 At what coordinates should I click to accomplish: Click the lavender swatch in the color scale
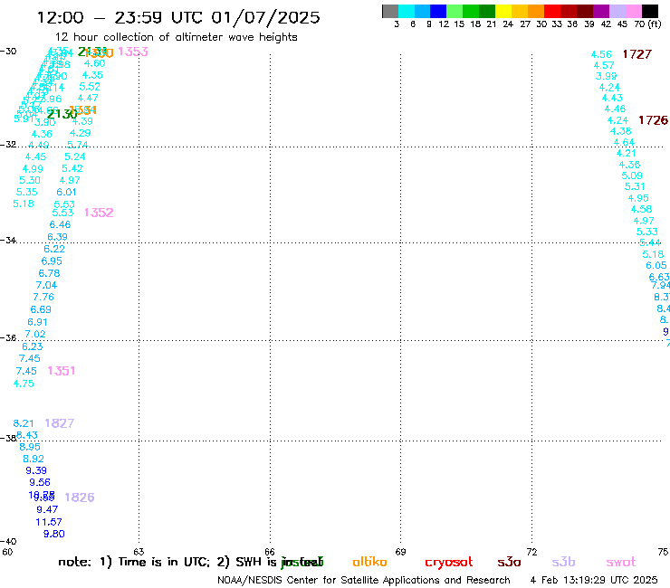pyautogui.click(x=617, y=11)
